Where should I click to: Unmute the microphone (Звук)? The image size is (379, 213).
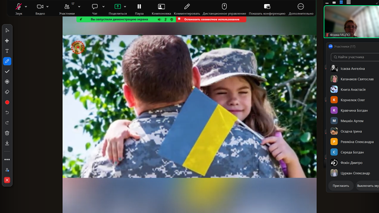[x=18, y=9]
